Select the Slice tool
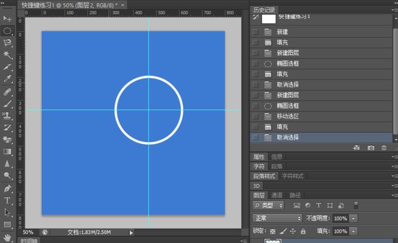The image size is (398, 243). tap(7, 67)
